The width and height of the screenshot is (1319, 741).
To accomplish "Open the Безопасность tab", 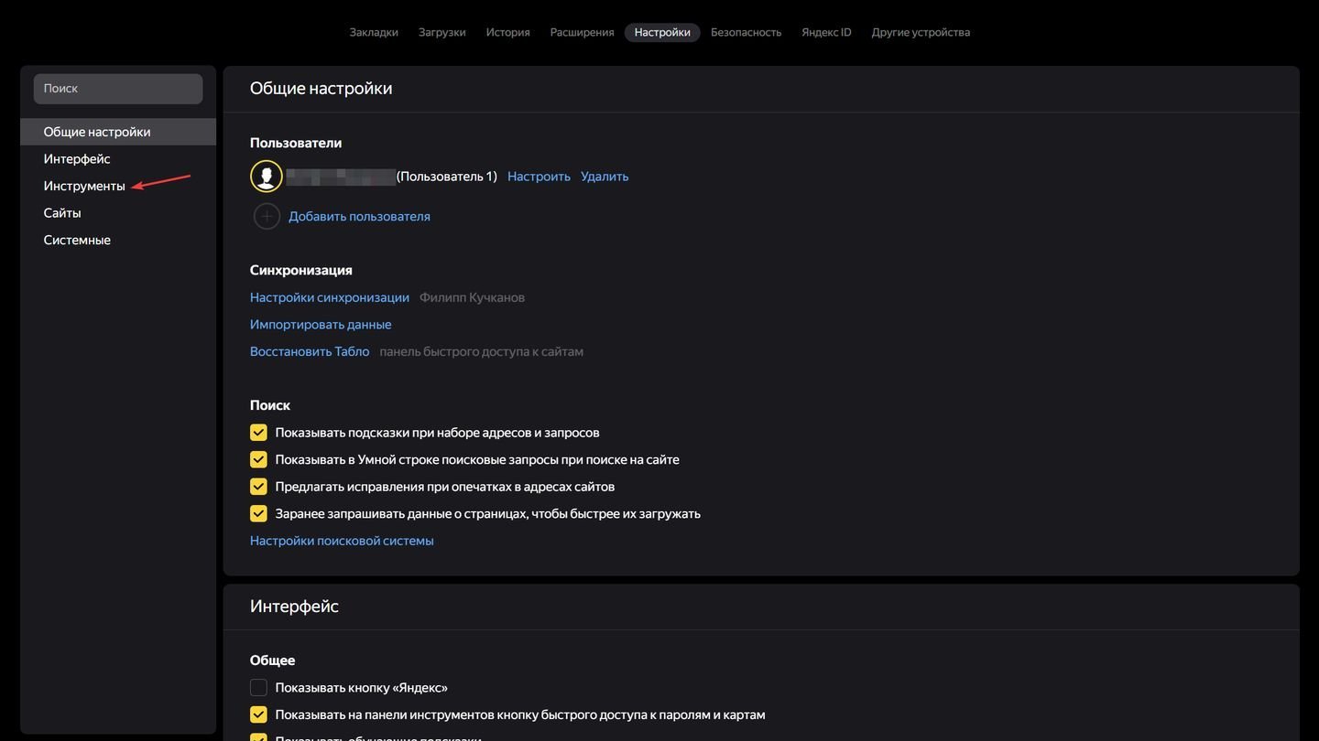I will (x=747, y=32).
